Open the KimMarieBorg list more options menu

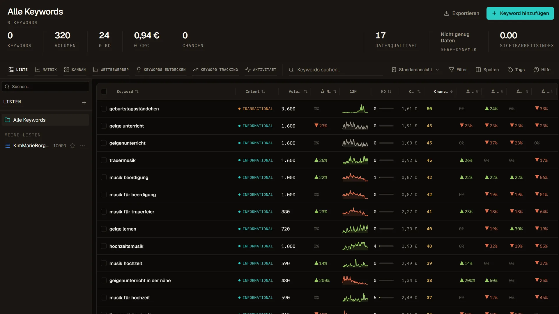pyautogui.click(x=83, y=146)
